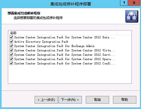Image resolution: width=141 pixels, height=109 pixels.
Task: Go back with 上一步(B) button
Action: [x=46, y=100]
